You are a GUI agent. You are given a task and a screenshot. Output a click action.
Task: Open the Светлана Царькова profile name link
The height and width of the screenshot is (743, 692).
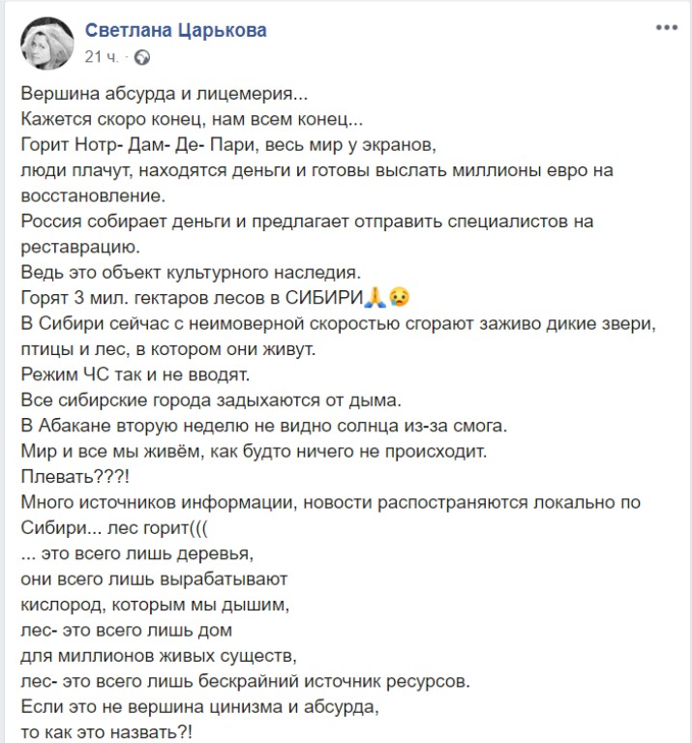[176, 30]
